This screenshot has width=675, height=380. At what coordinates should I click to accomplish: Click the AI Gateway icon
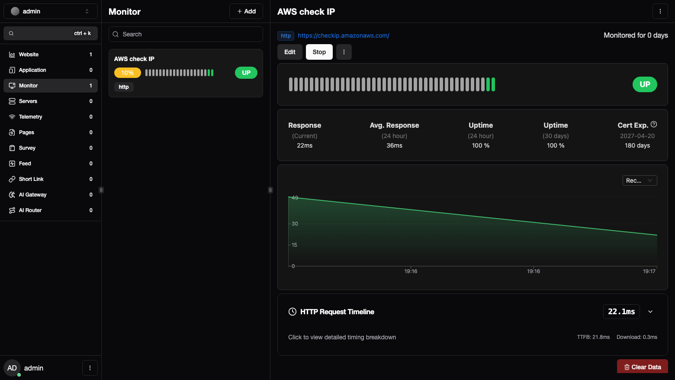[x=12, y=195]
